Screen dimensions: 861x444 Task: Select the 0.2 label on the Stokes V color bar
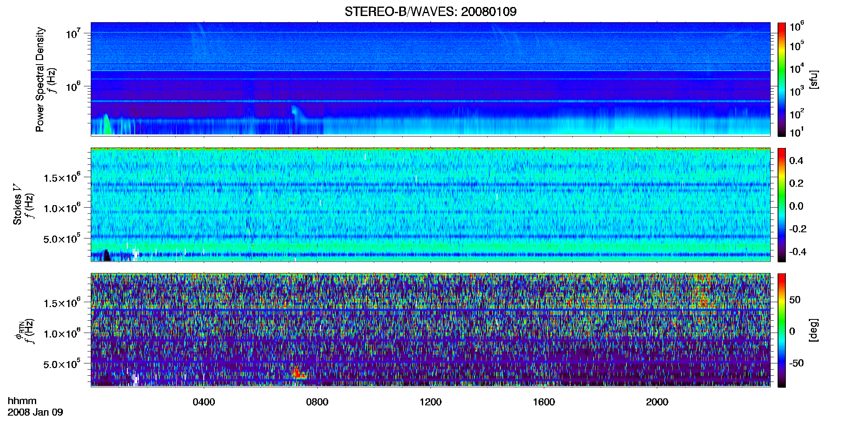point(796,183)
